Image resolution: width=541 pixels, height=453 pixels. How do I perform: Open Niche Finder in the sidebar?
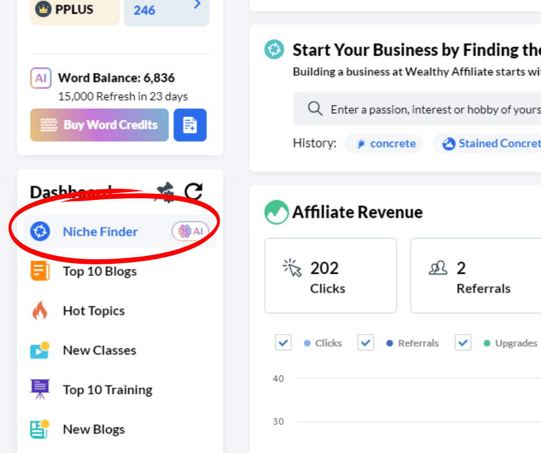pyautogui.click(x=120, y=231)
